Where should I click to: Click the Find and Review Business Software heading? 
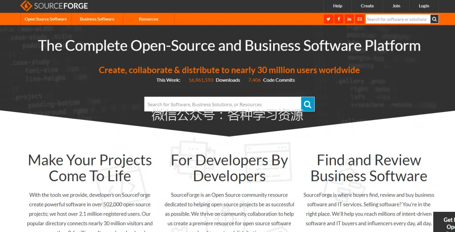[369, 168]
